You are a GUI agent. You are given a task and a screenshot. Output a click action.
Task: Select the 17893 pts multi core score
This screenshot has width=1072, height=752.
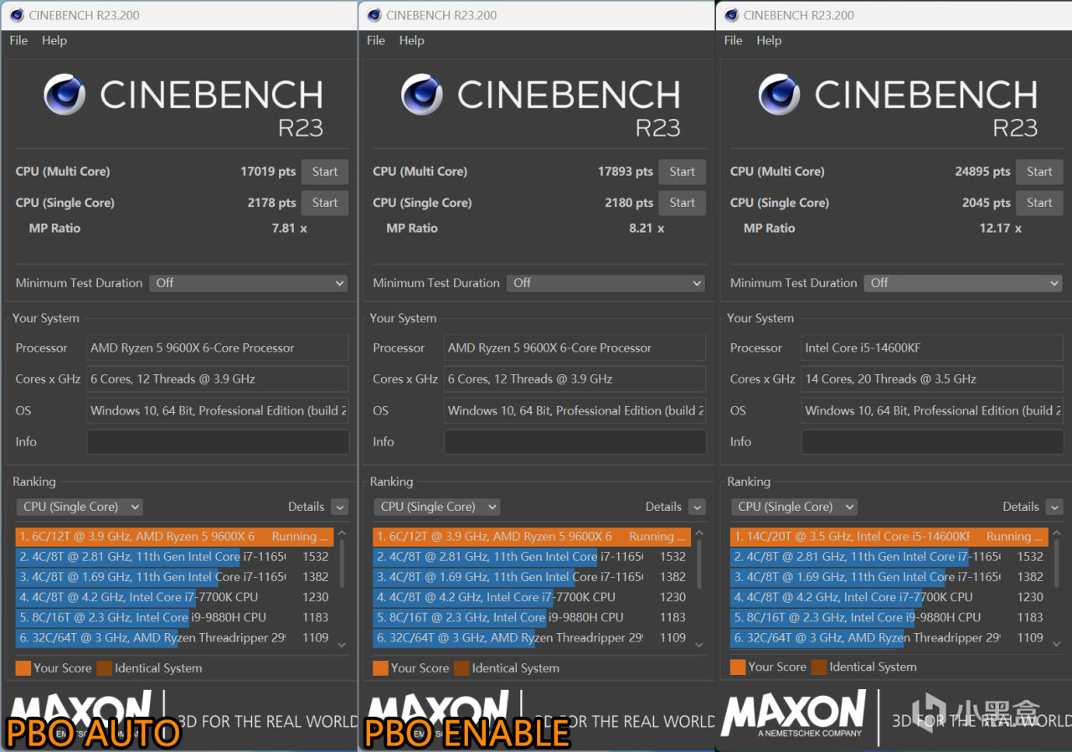(626, 172)
